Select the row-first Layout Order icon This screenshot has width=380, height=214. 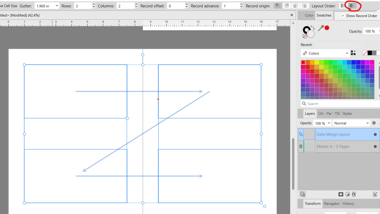click(342, 6)
